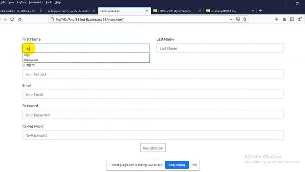This screenshot has width=305, height=172.
Task: Click the Your Subject input field
Action: coord(153,74)
